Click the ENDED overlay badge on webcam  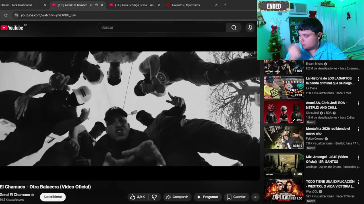pos(274,6)
